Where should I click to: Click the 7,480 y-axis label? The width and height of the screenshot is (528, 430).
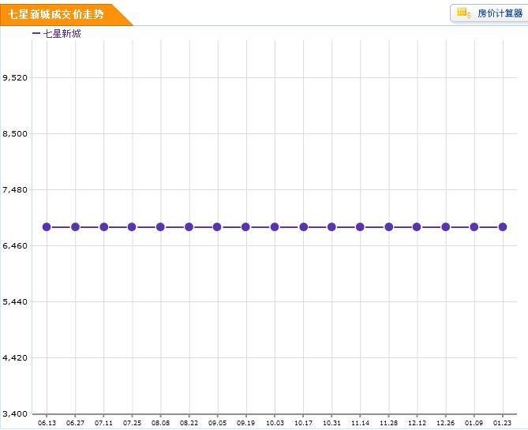(15, 190)
